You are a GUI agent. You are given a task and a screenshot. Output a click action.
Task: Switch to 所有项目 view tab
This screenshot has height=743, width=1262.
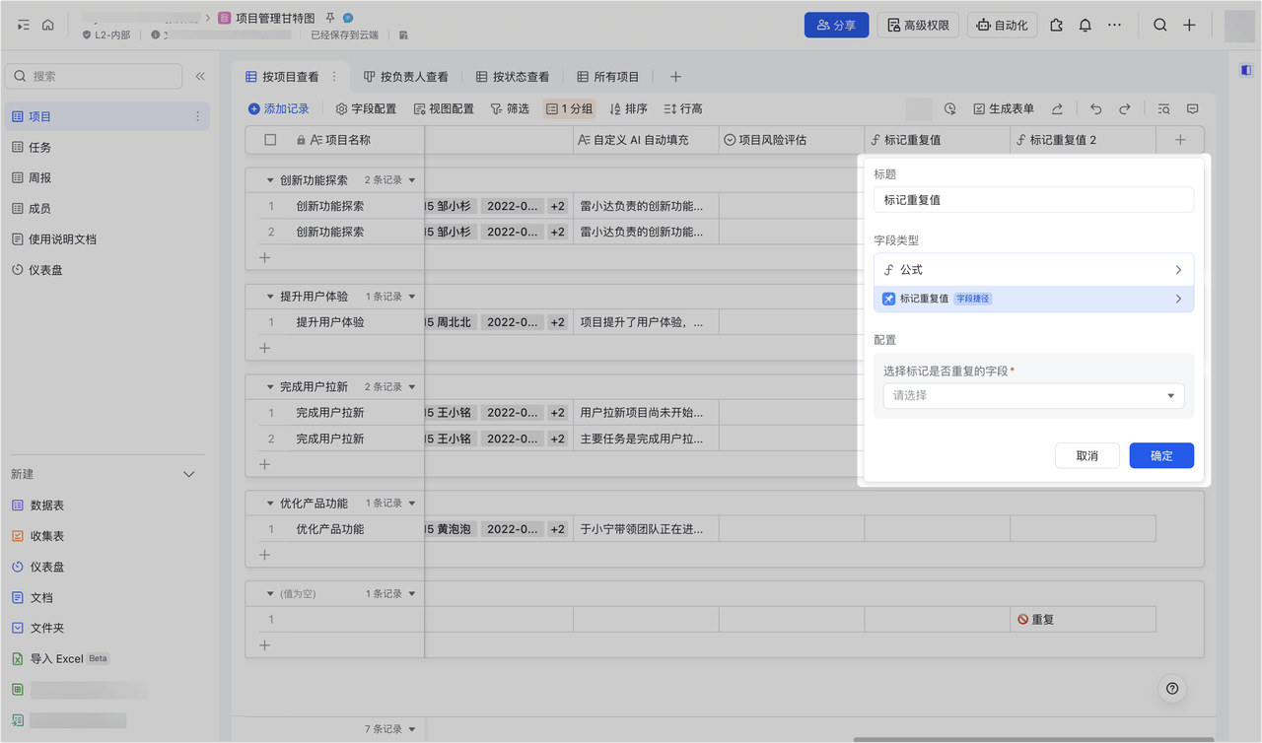click(x=607, y=77)
